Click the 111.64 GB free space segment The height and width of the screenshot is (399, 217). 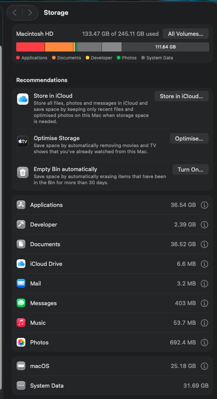165,47
